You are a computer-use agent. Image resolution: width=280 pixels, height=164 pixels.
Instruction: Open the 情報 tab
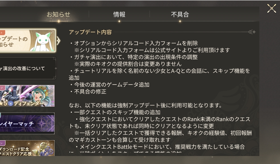(x=119, y=14)
